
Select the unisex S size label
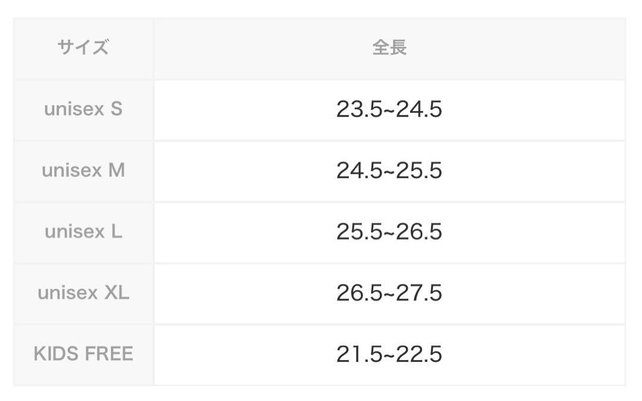click(83, 109)
